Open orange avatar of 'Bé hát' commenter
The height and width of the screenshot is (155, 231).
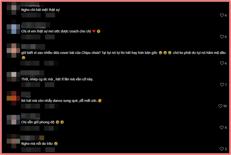point(14,98)
